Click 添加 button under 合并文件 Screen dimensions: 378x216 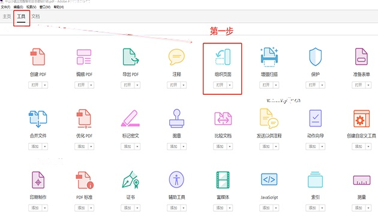pos(35,146)
